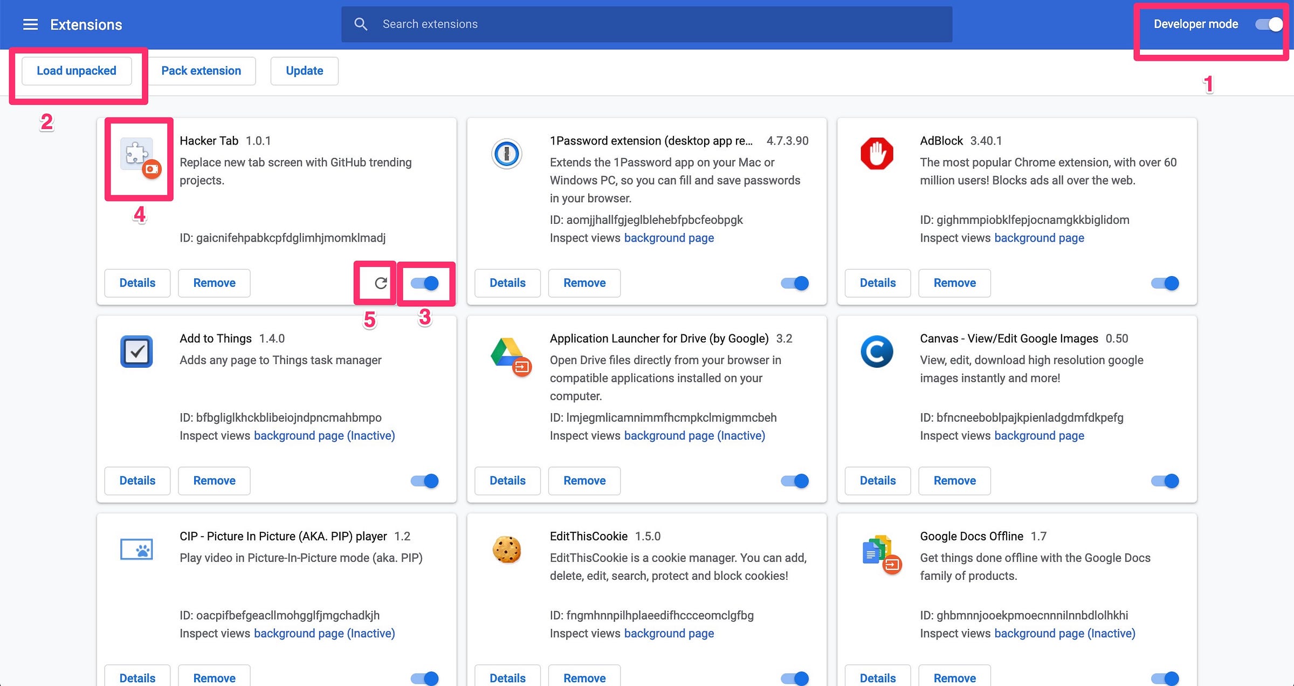This screenshot has width=1294, height=686.
Task: Reload the Hacker Tab extension
Action: (x=381, y=283)
